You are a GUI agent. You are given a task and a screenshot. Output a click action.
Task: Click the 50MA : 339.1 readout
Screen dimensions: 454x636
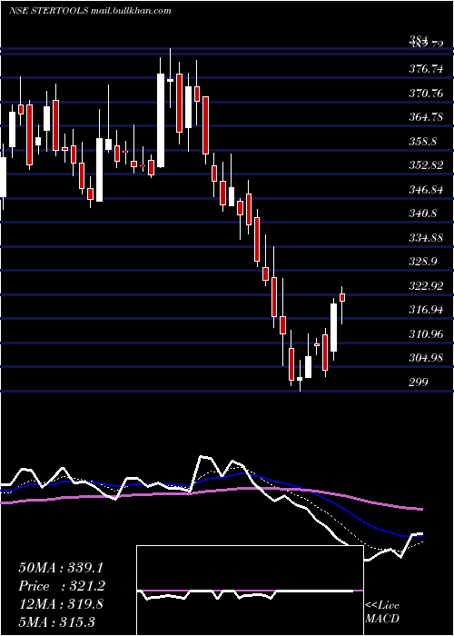(61, 568)
